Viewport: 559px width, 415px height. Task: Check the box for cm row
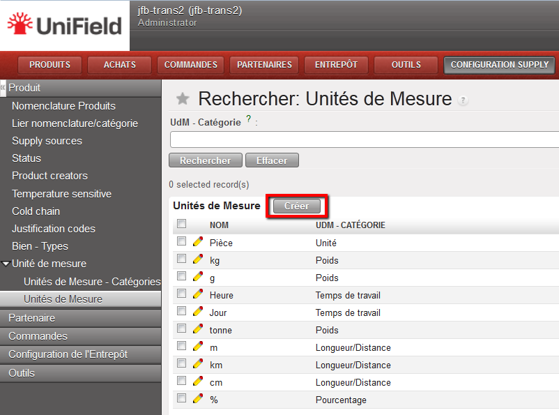[182, 381]
